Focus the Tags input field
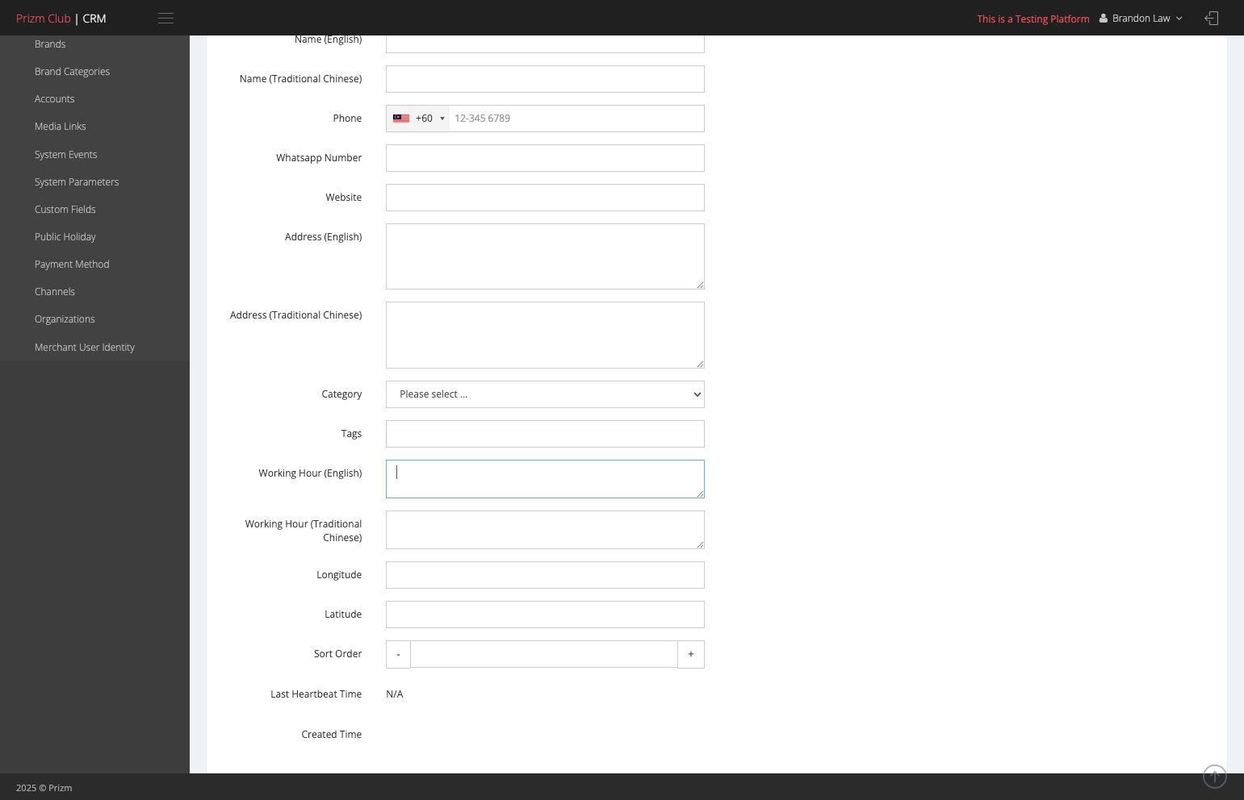 pyautogui.click(x=545, y=434)
